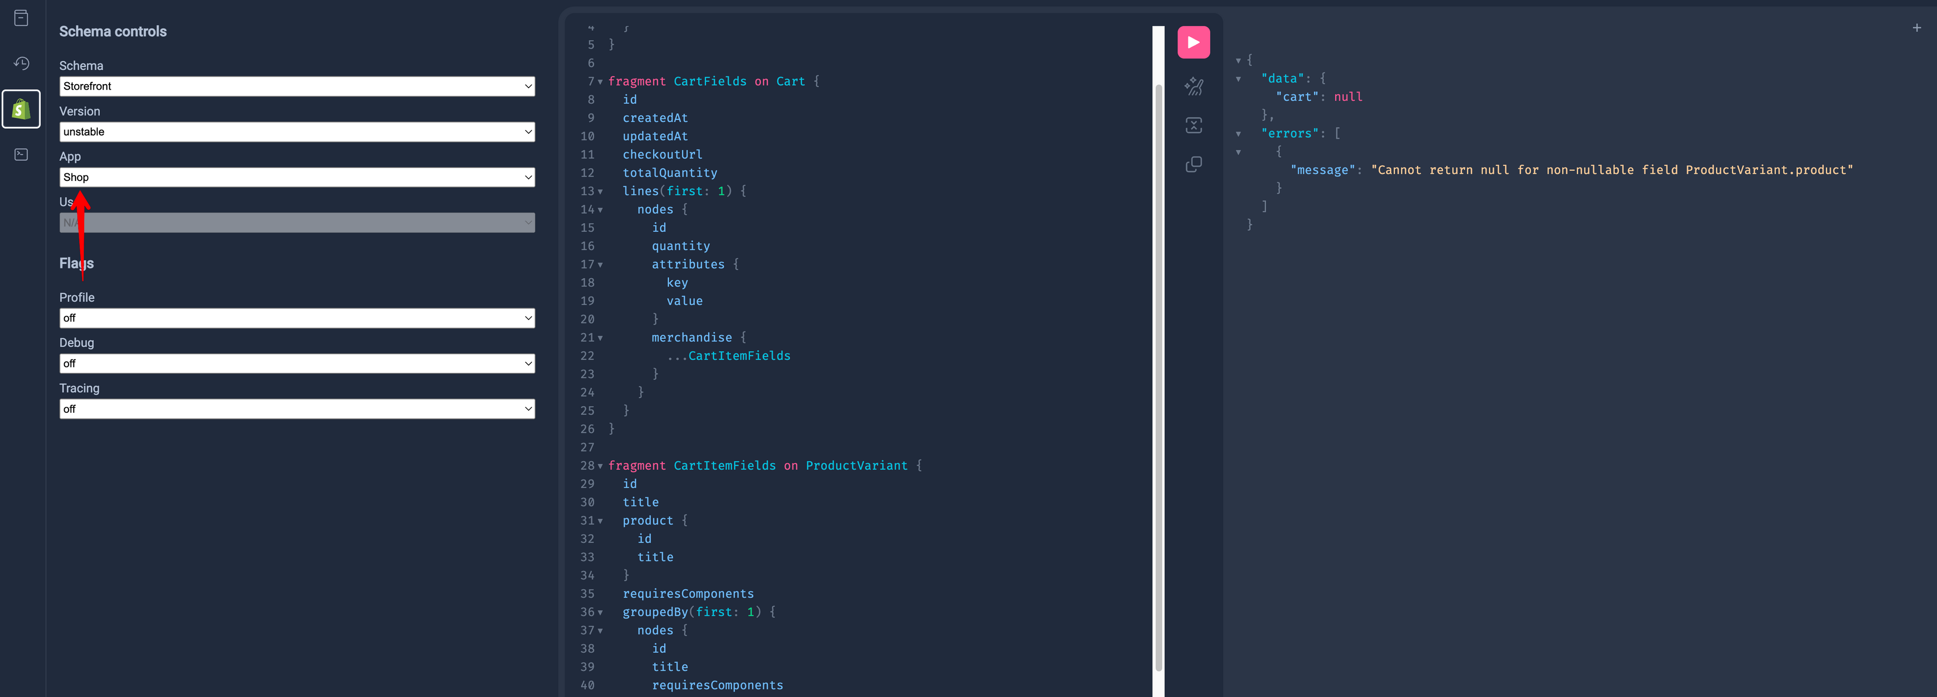Open the Debug flag dropdown
Viewport: 1937px width, 697px height.
point(296,363)
